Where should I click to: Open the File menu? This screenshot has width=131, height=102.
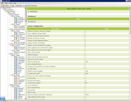point(2,3)
